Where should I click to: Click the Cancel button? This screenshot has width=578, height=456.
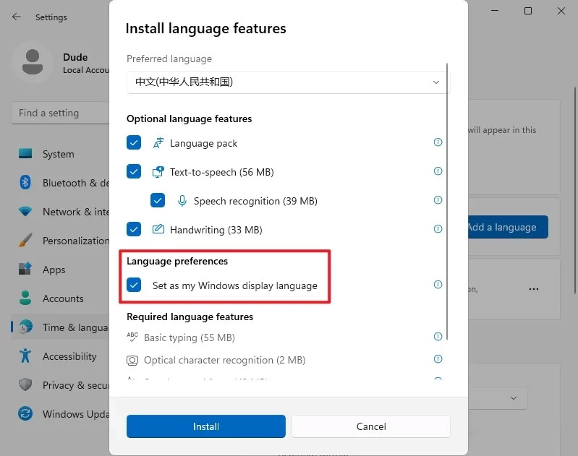371,426
